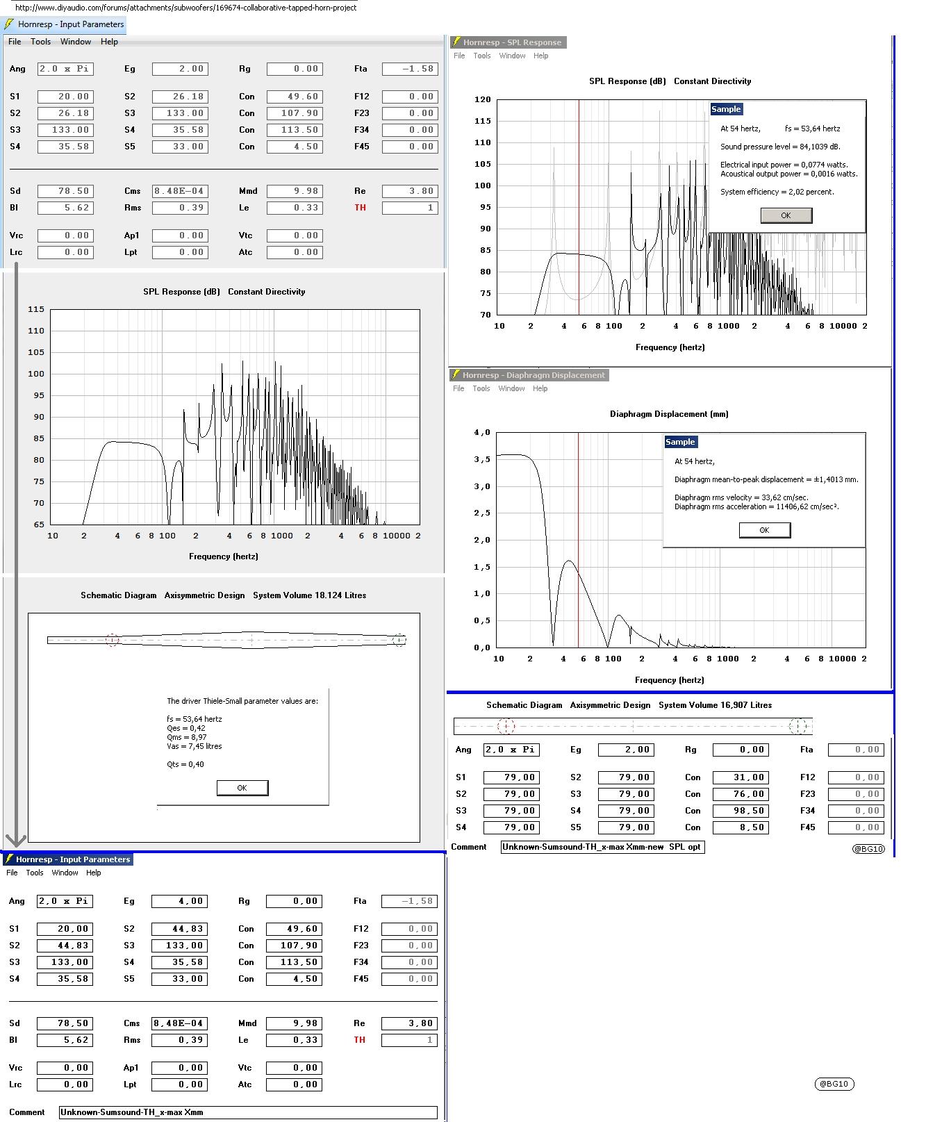Click the Ang field showing 2,0 x Pi beside Eg 4,00
This screenshot has width=926, height=1122.
tap(65, 901)
